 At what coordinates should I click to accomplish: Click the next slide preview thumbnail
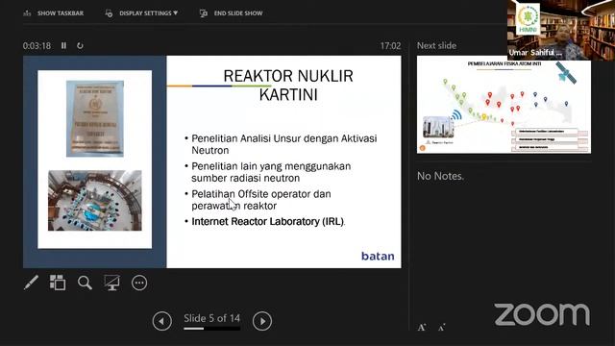point(504,105)
